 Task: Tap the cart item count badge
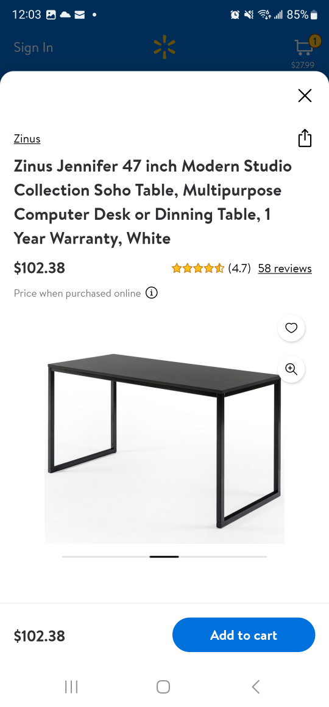315,42
